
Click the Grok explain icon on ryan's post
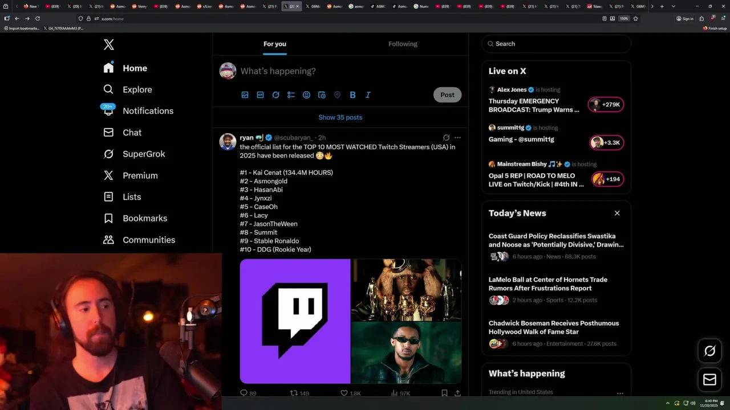point(446,138)
